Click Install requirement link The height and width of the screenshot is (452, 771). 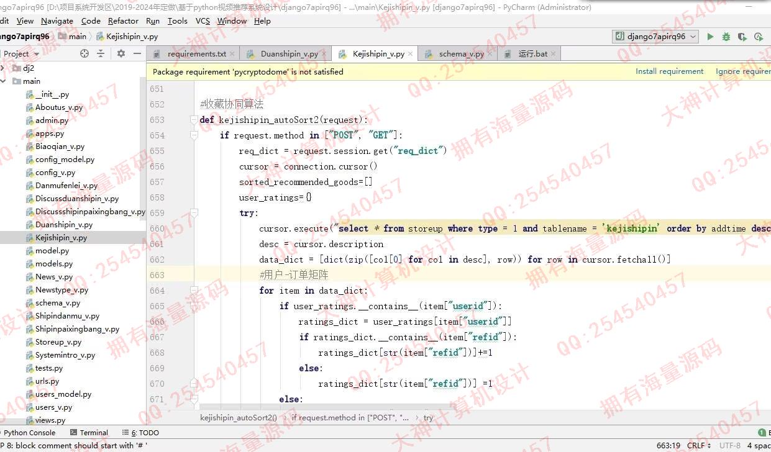(x=670, y=71)
